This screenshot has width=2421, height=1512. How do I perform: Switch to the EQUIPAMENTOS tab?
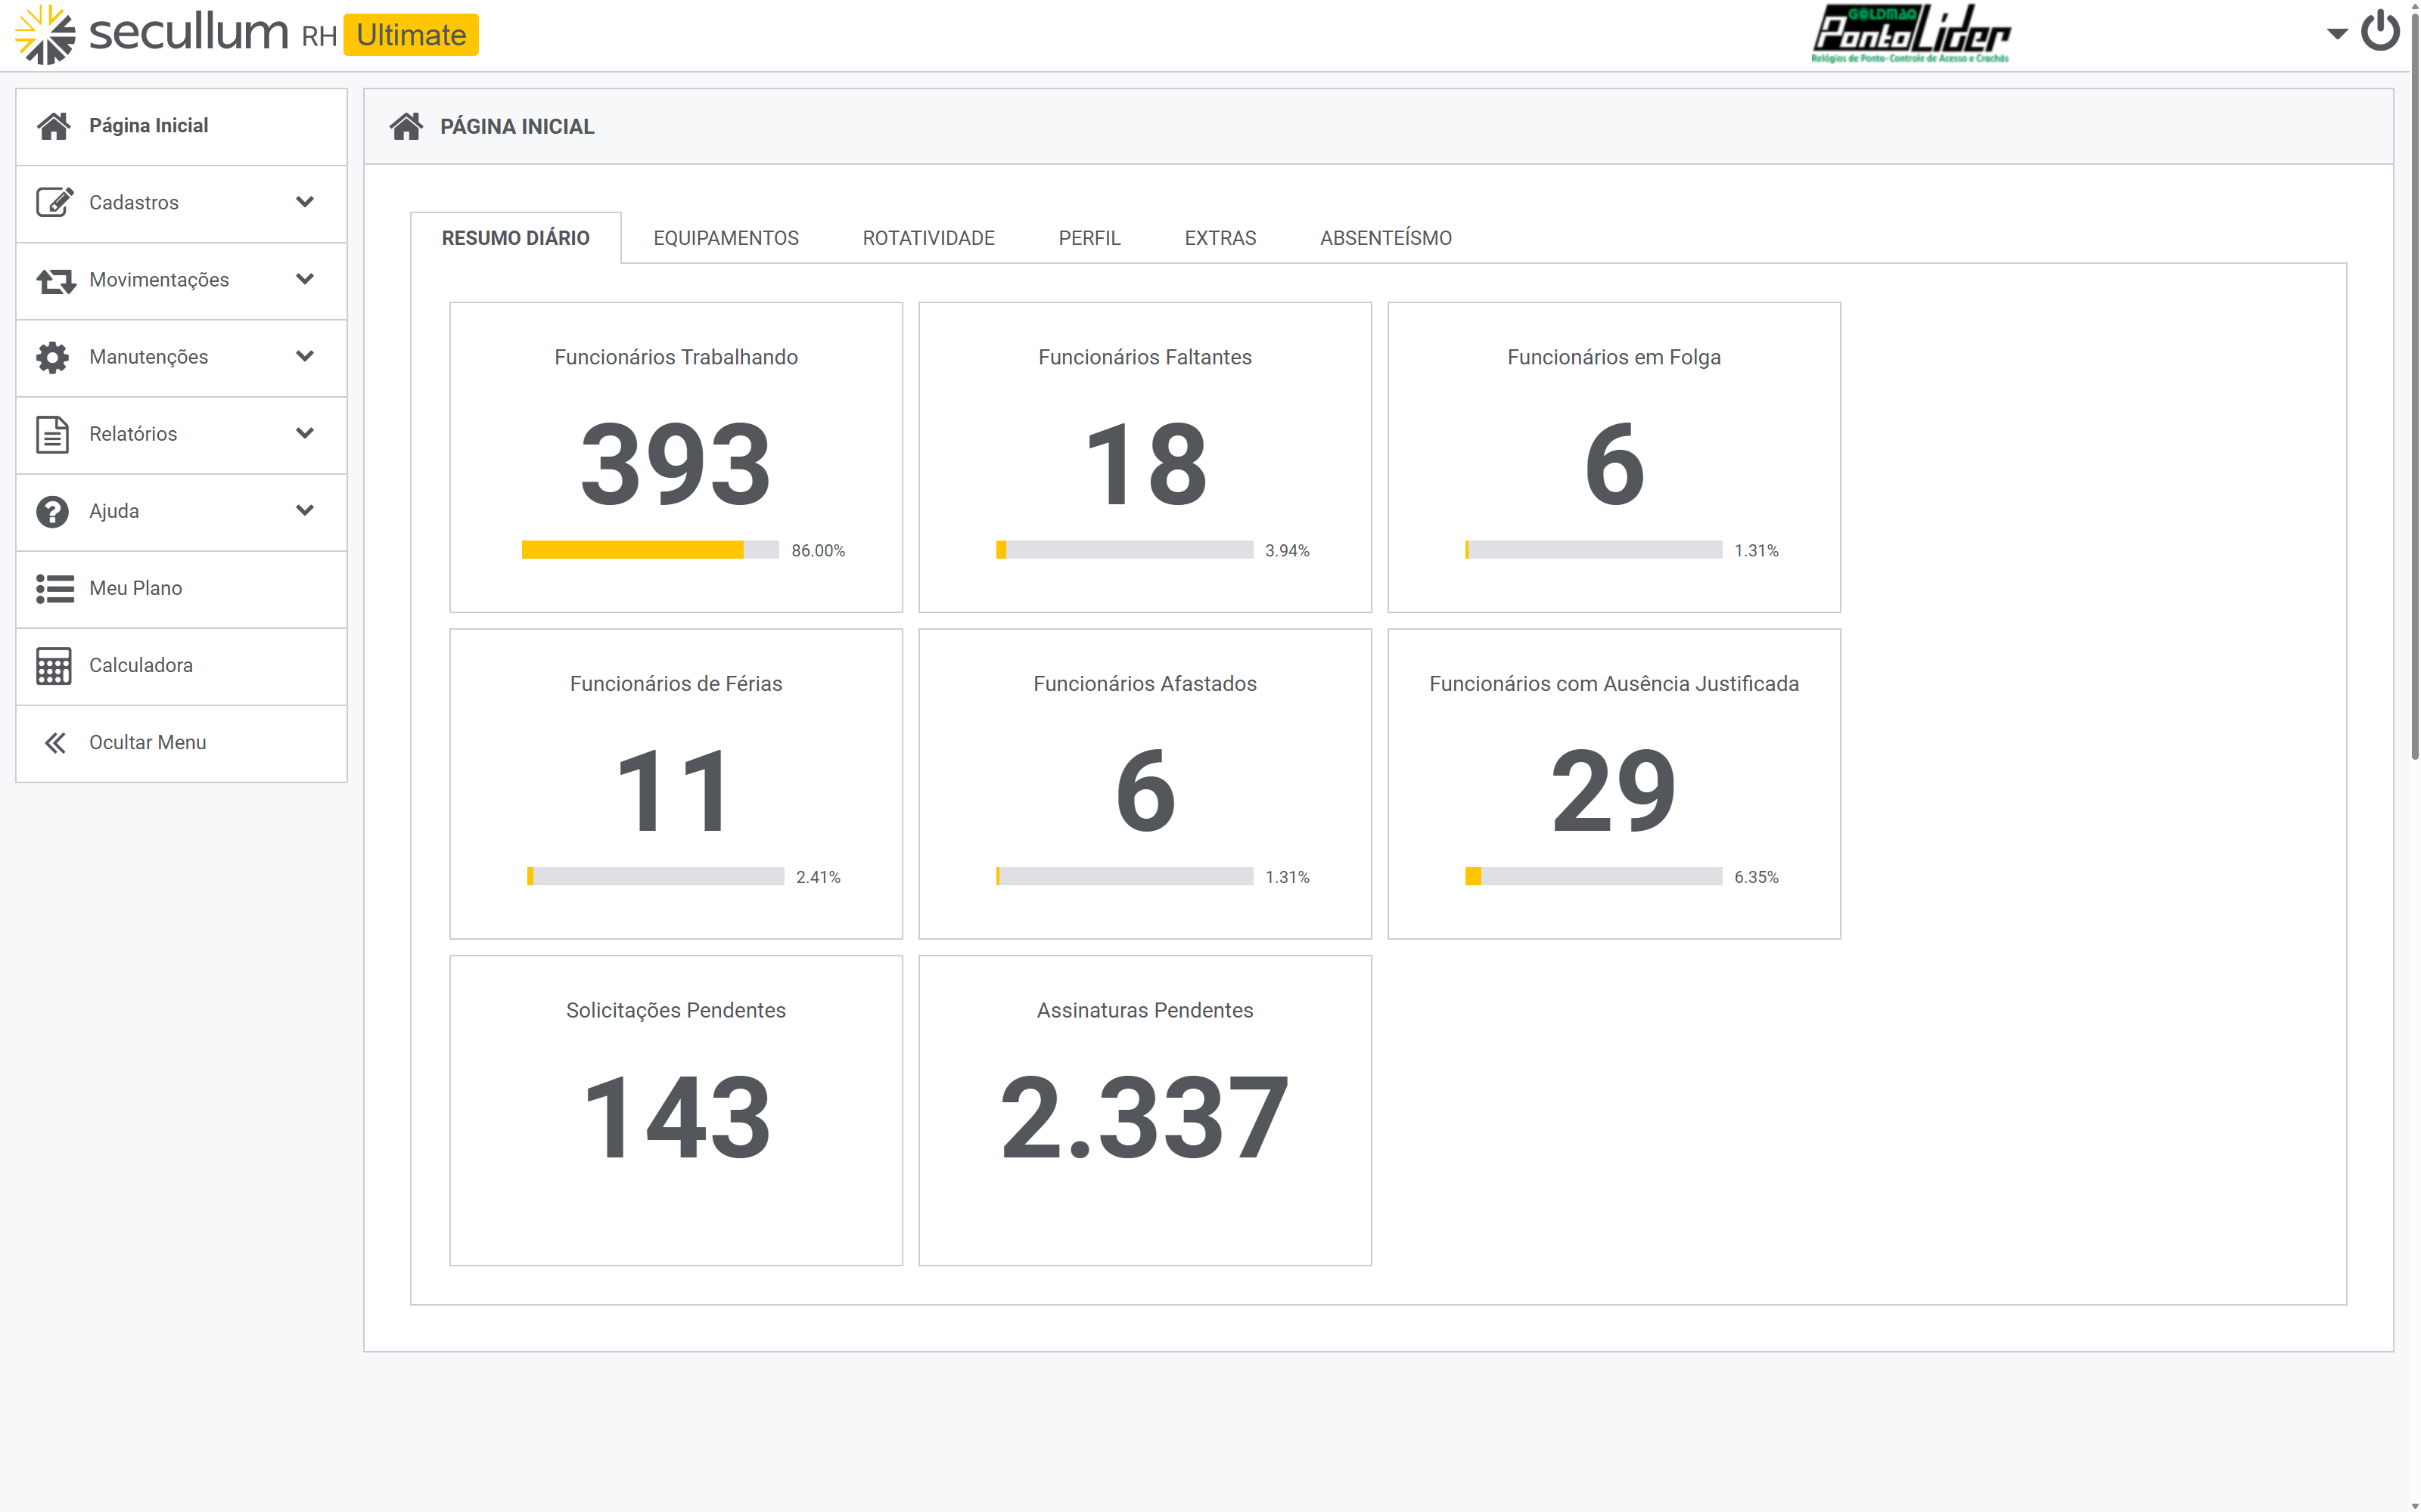(x=726, y=238)
